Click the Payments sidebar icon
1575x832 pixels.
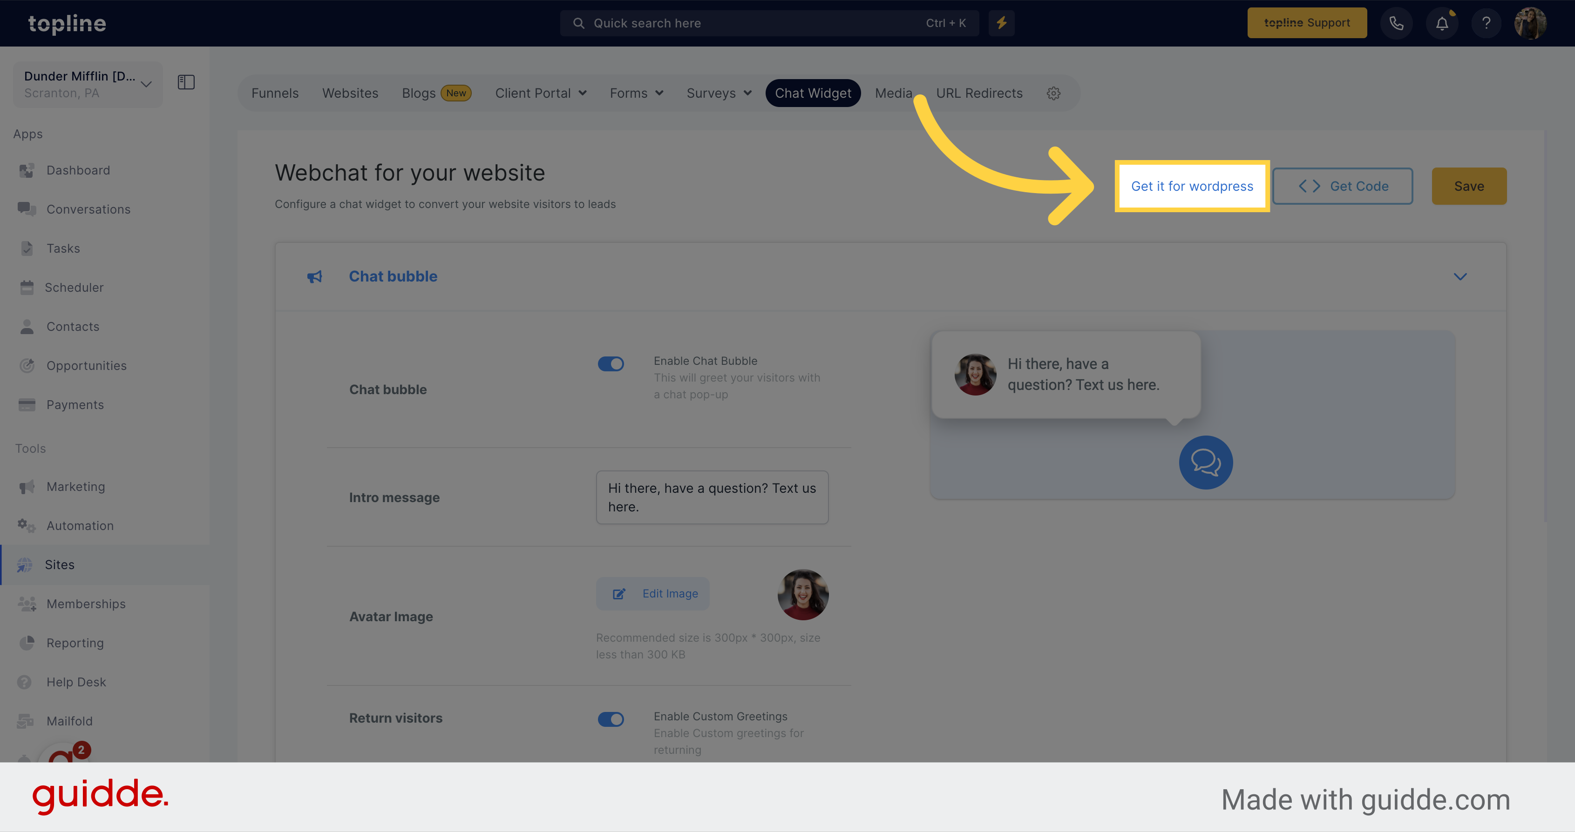(28, 404)
